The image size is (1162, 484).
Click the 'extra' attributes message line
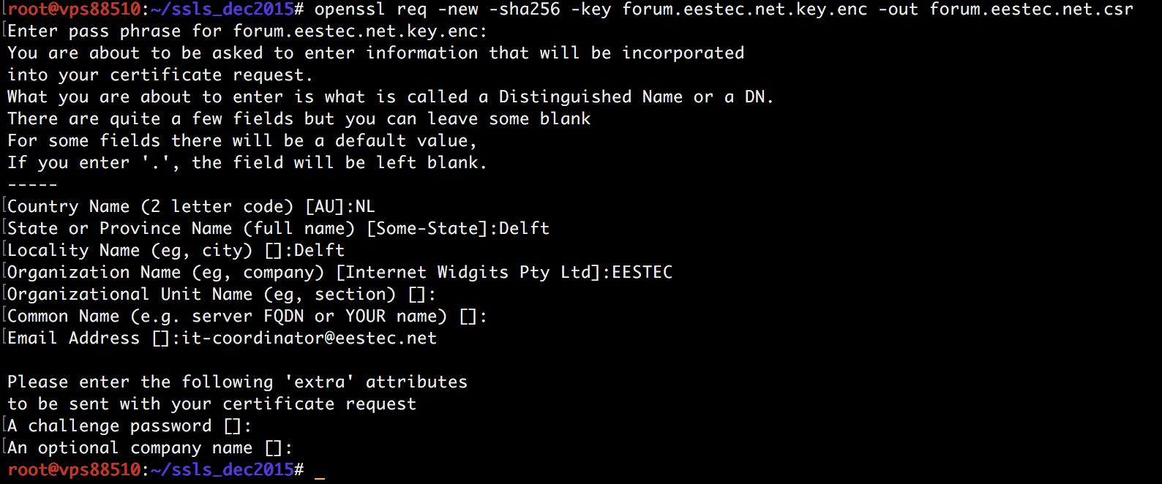click(237, 382)
